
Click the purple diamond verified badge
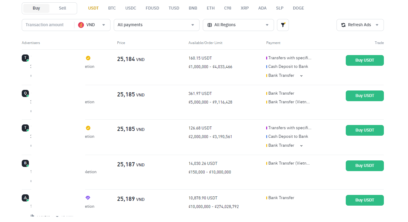(x=88, y=198)
